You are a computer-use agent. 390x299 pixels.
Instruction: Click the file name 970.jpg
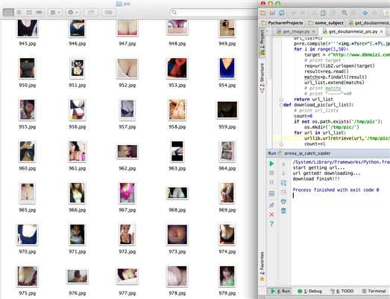tap(28, 251)
